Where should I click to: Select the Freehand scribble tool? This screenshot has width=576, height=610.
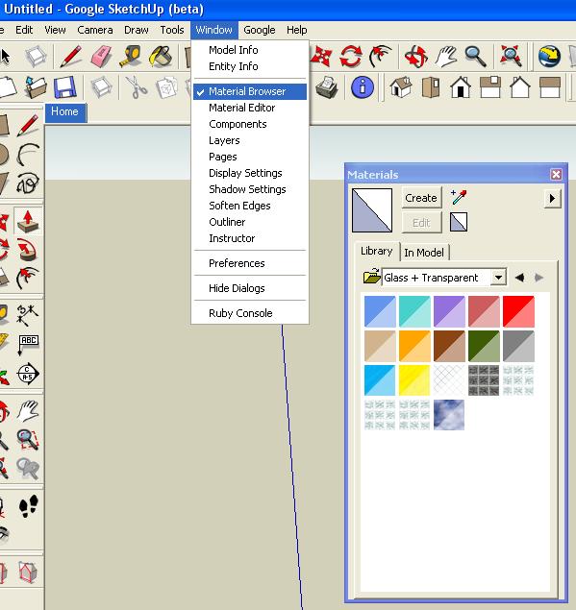tap(28, 183)
